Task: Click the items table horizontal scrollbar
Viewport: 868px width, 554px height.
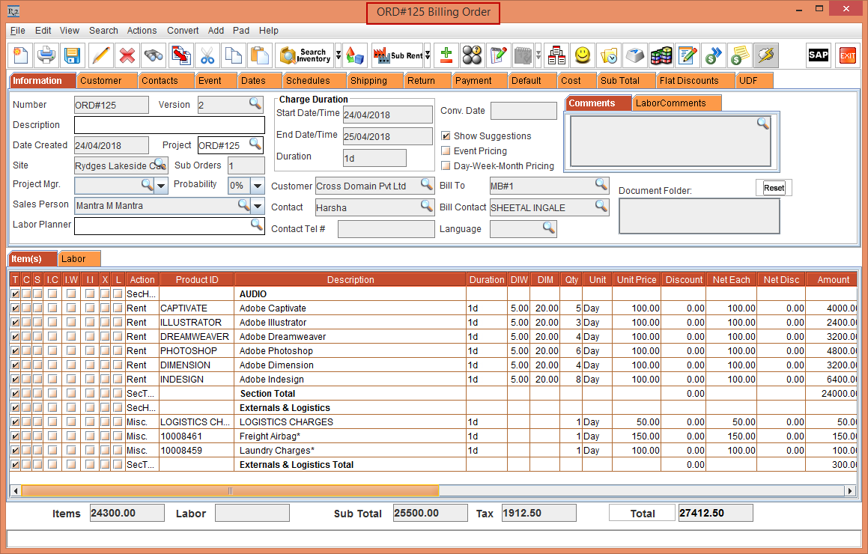Action: (230, 491)
